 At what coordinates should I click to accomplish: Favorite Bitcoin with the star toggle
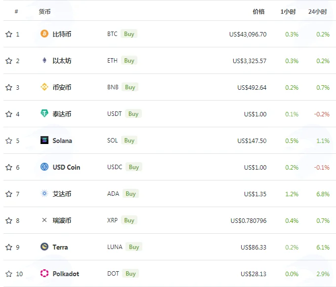pos(9,34)
